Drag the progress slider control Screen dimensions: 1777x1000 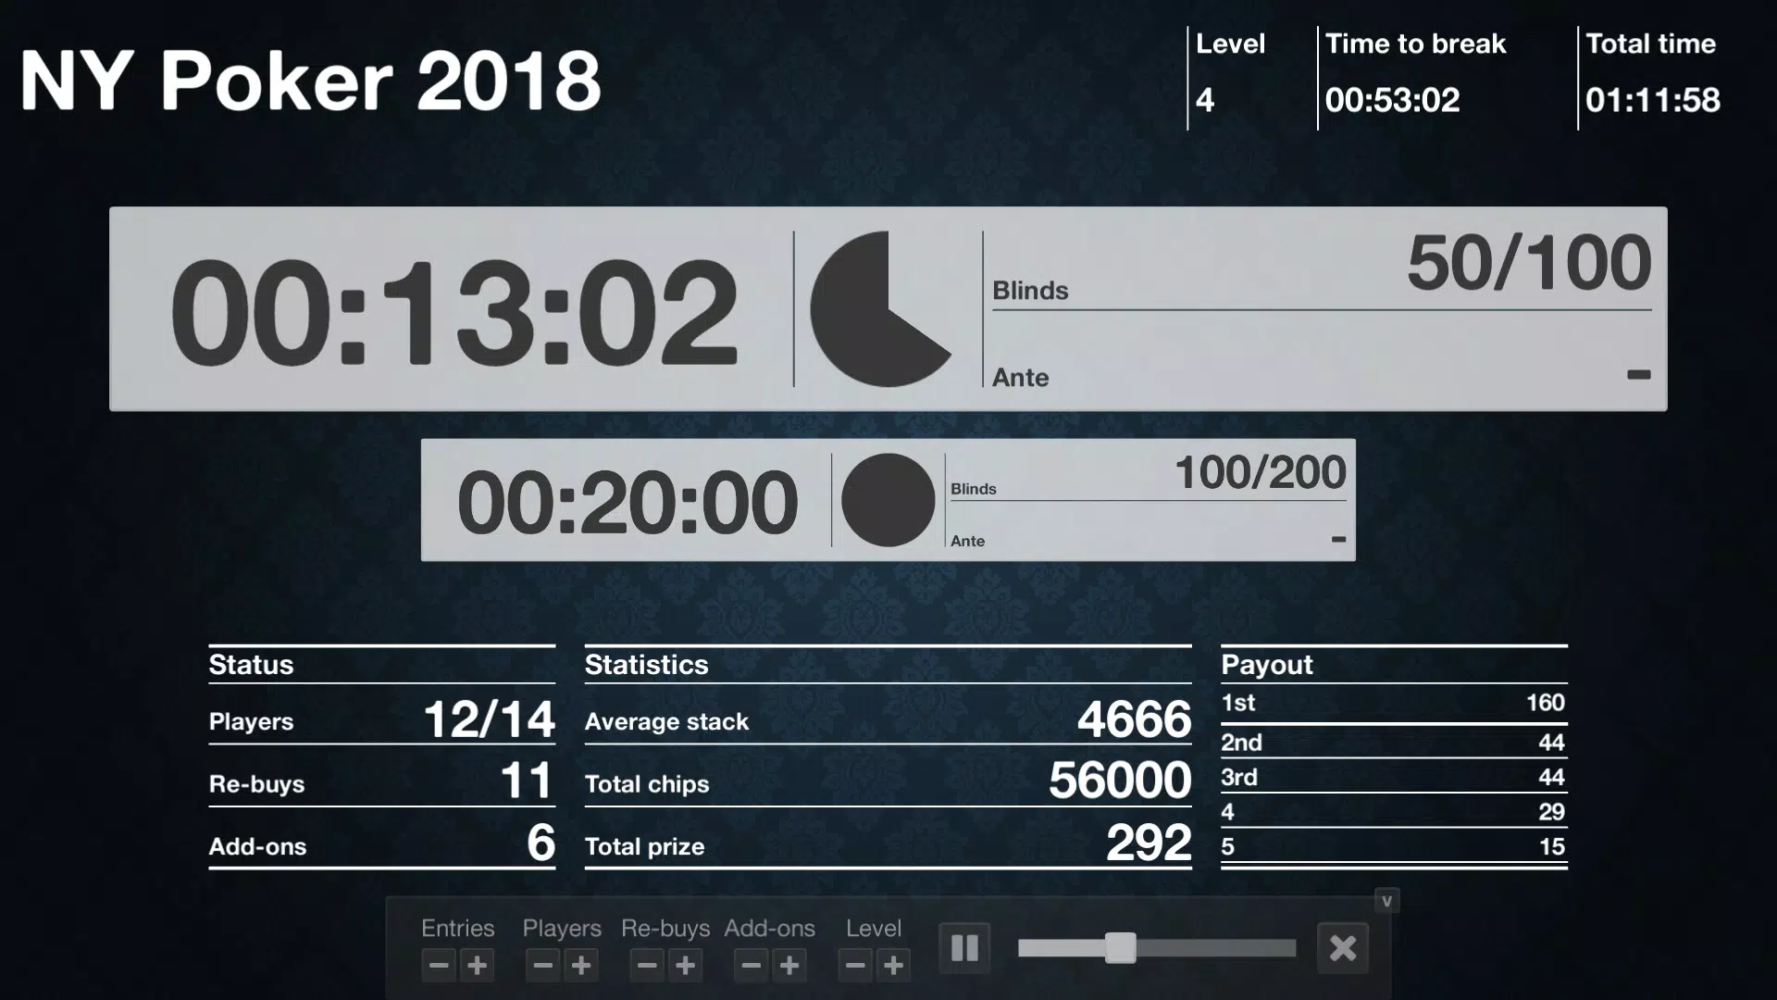pyautogui.click(x=1118, y=947)
